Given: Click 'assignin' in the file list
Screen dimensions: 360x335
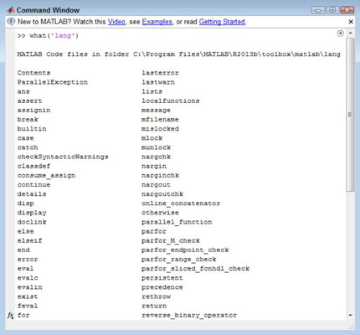Looking at the screenshot, I should (33, 110).
